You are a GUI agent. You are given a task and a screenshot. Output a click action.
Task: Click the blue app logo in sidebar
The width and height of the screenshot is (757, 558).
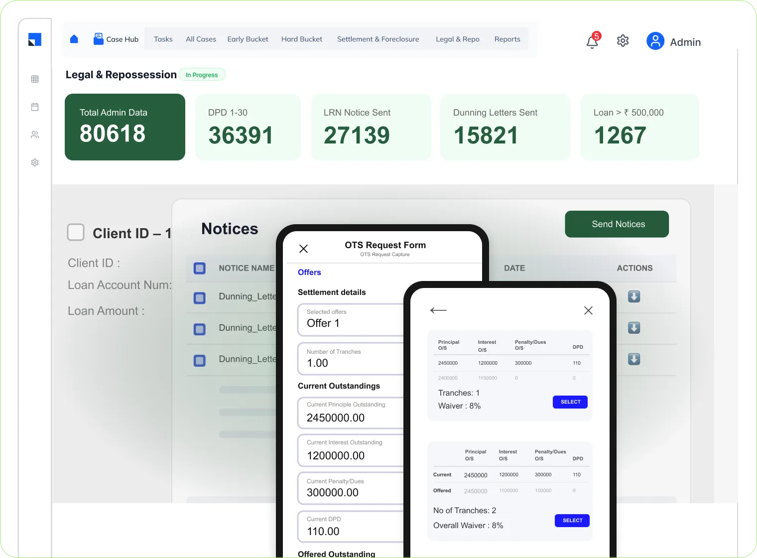(35, 39)
